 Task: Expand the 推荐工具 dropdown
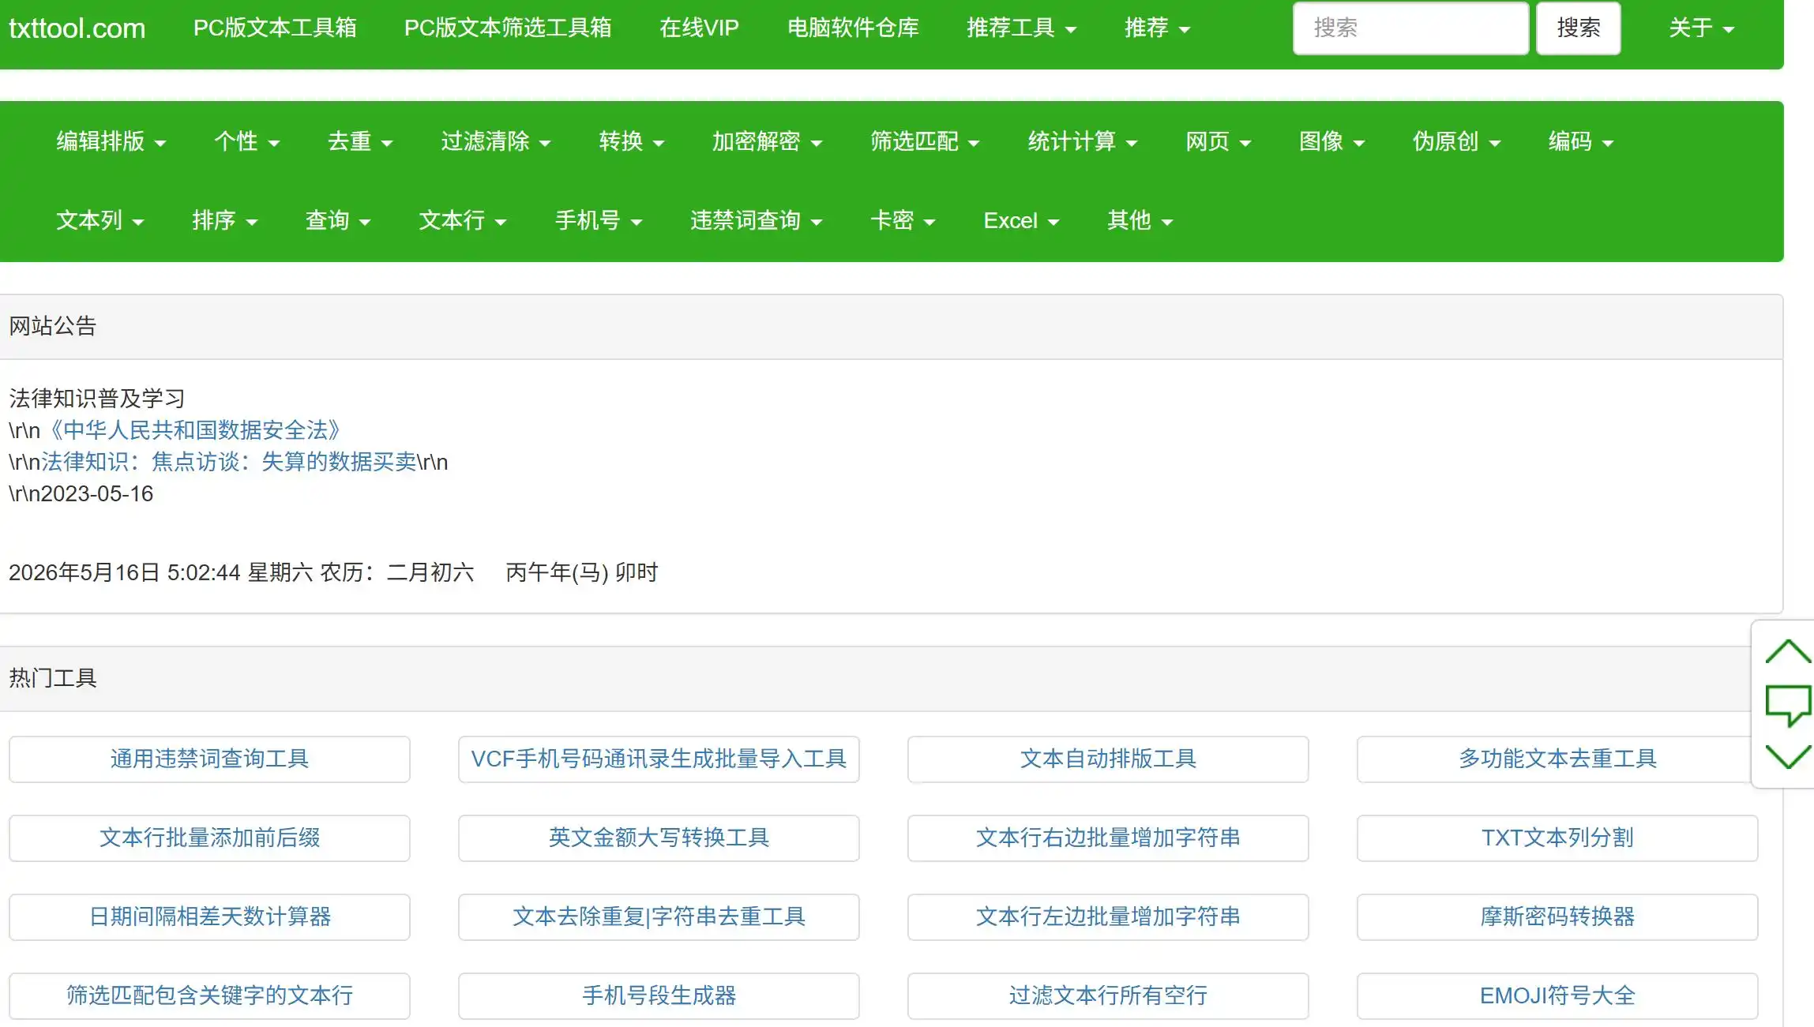[1021, 28]
